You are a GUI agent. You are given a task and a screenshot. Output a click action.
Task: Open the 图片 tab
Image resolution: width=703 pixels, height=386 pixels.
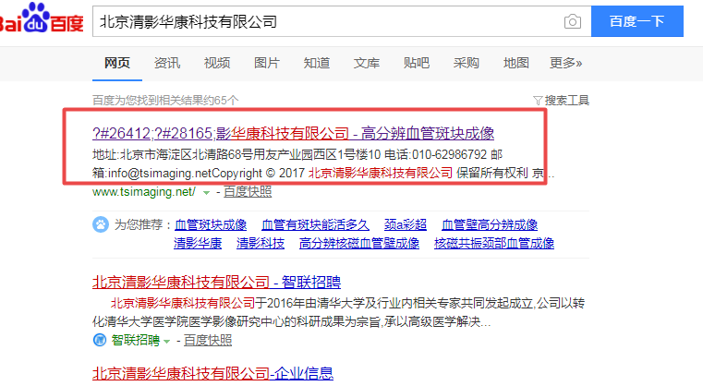pyautogui.click(x=267, y=63)
